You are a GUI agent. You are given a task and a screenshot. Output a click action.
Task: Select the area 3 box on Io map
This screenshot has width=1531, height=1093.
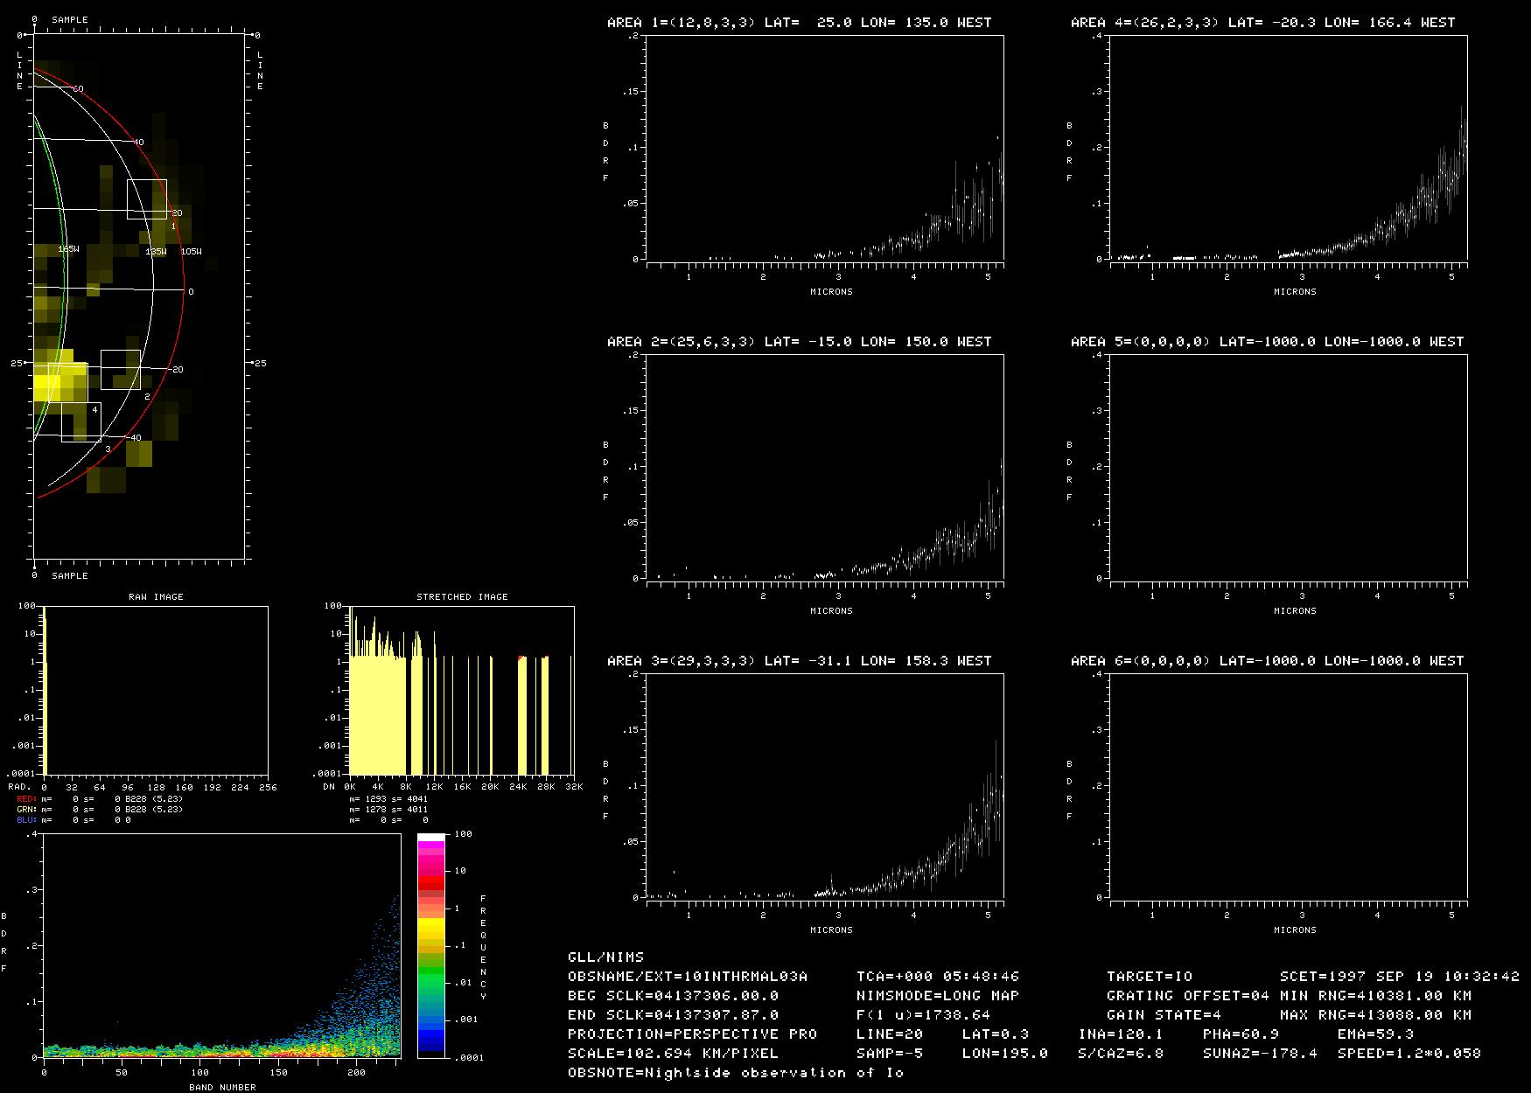[x=80, y=422]
